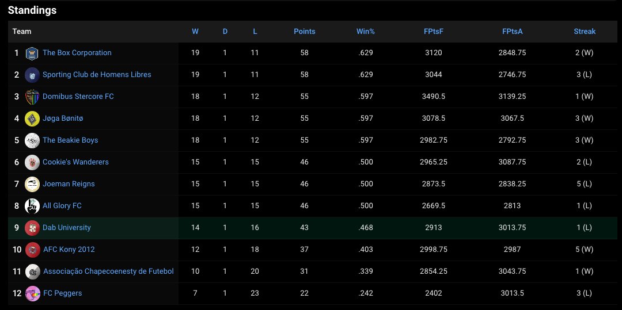Open Joeman Reigns team link

[69, 183]
